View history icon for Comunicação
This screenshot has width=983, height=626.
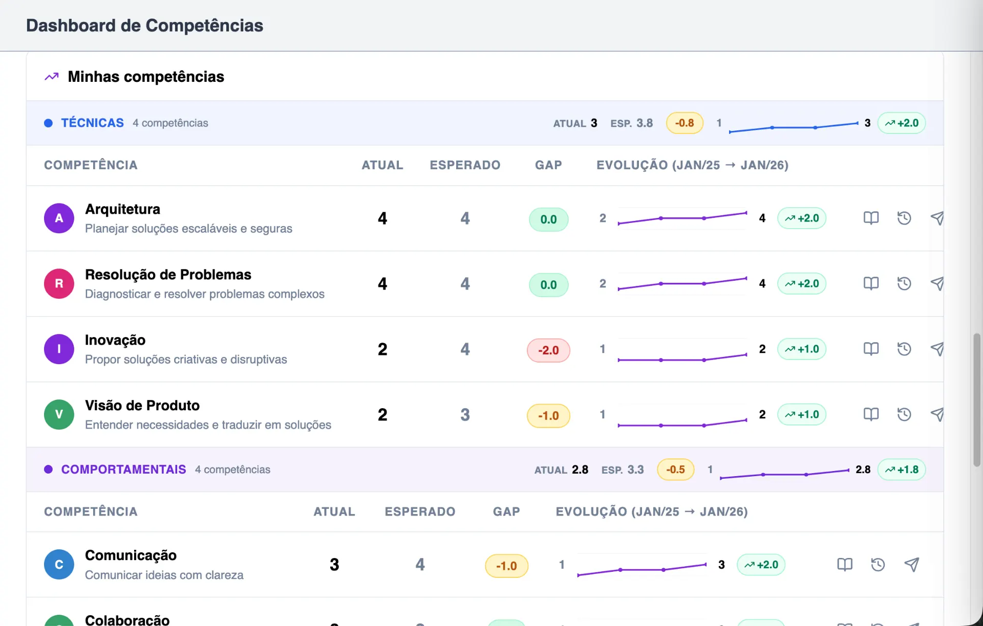click(x=878, y=565)
